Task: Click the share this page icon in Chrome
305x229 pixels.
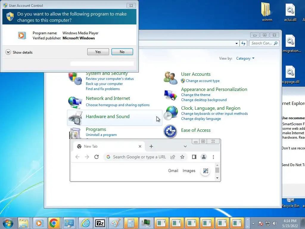Action: click(173, 157)
